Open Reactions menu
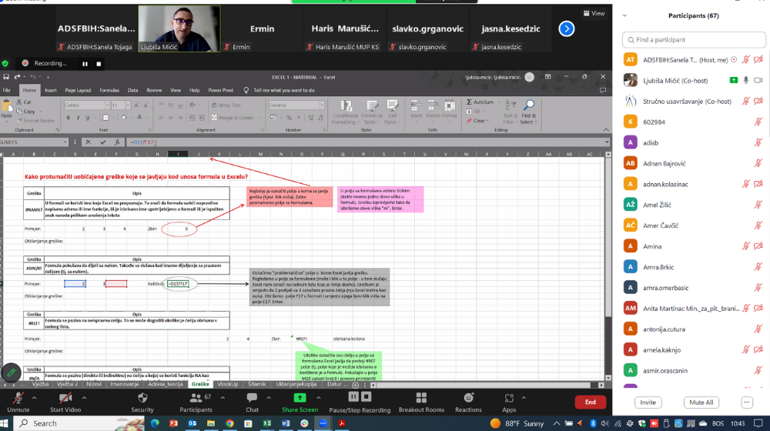Viewport: 770px width, 431px height. tap(468, 402)
